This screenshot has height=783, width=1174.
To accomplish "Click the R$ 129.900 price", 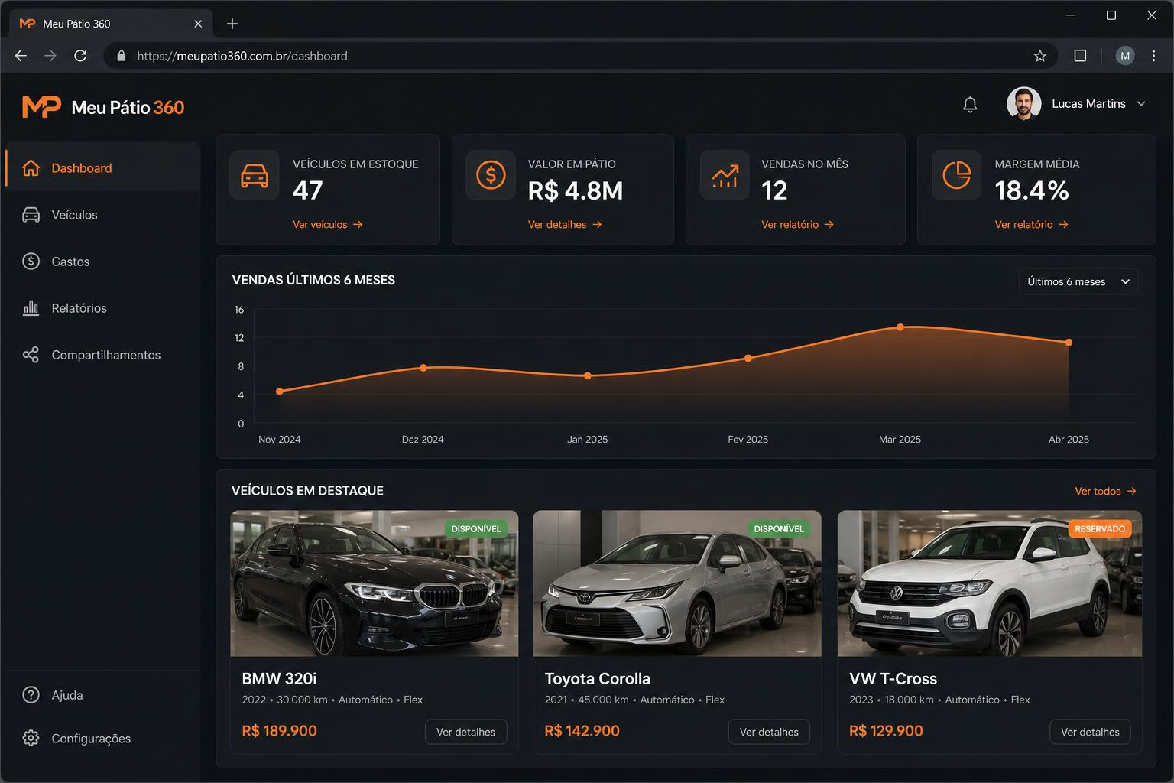I will click(886, 731).
